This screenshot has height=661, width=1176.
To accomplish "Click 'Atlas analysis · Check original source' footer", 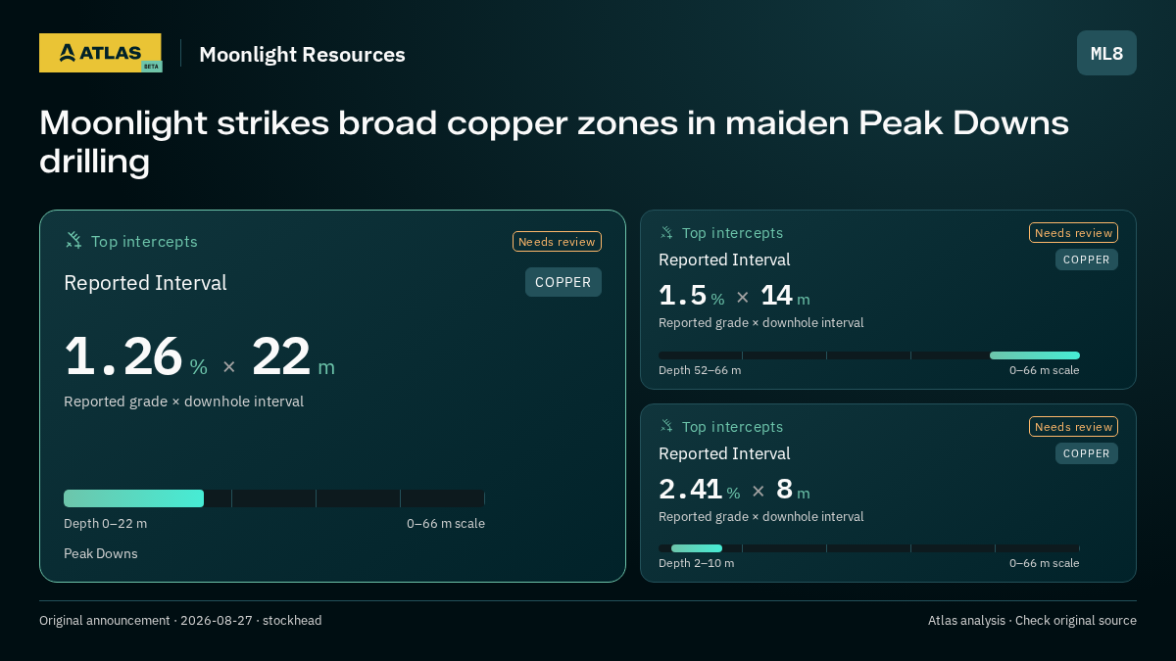I will coord(1032,621).
